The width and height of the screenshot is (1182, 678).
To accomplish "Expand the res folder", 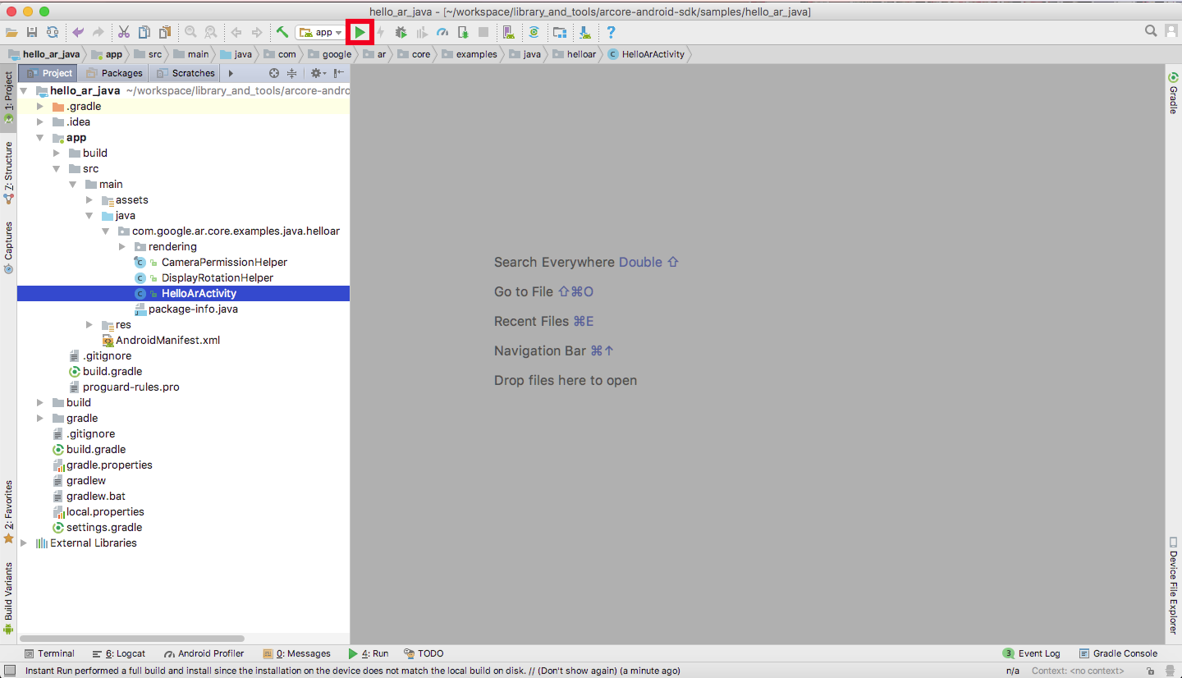I will 89,325.
